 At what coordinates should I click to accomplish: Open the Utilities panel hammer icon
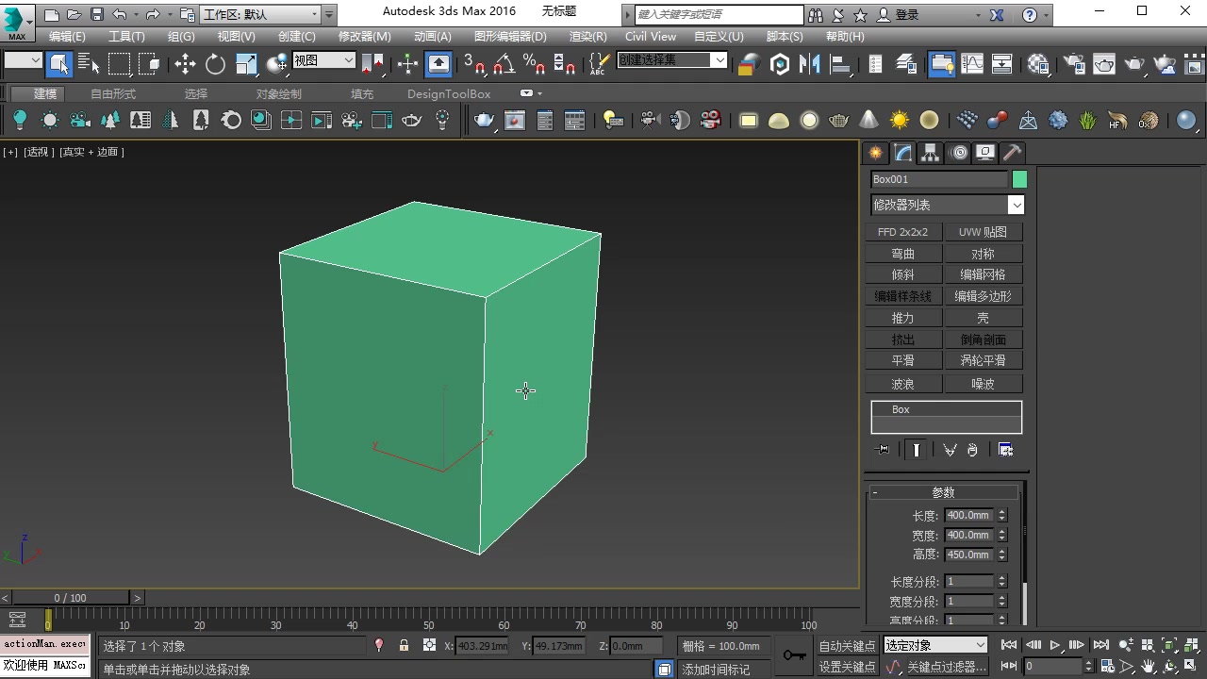(1010, 152)
